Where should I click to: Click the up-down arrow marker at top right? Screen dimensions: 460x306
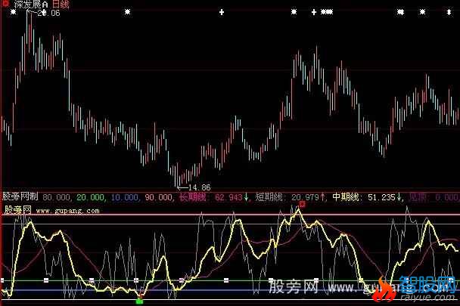click(449, 12)
